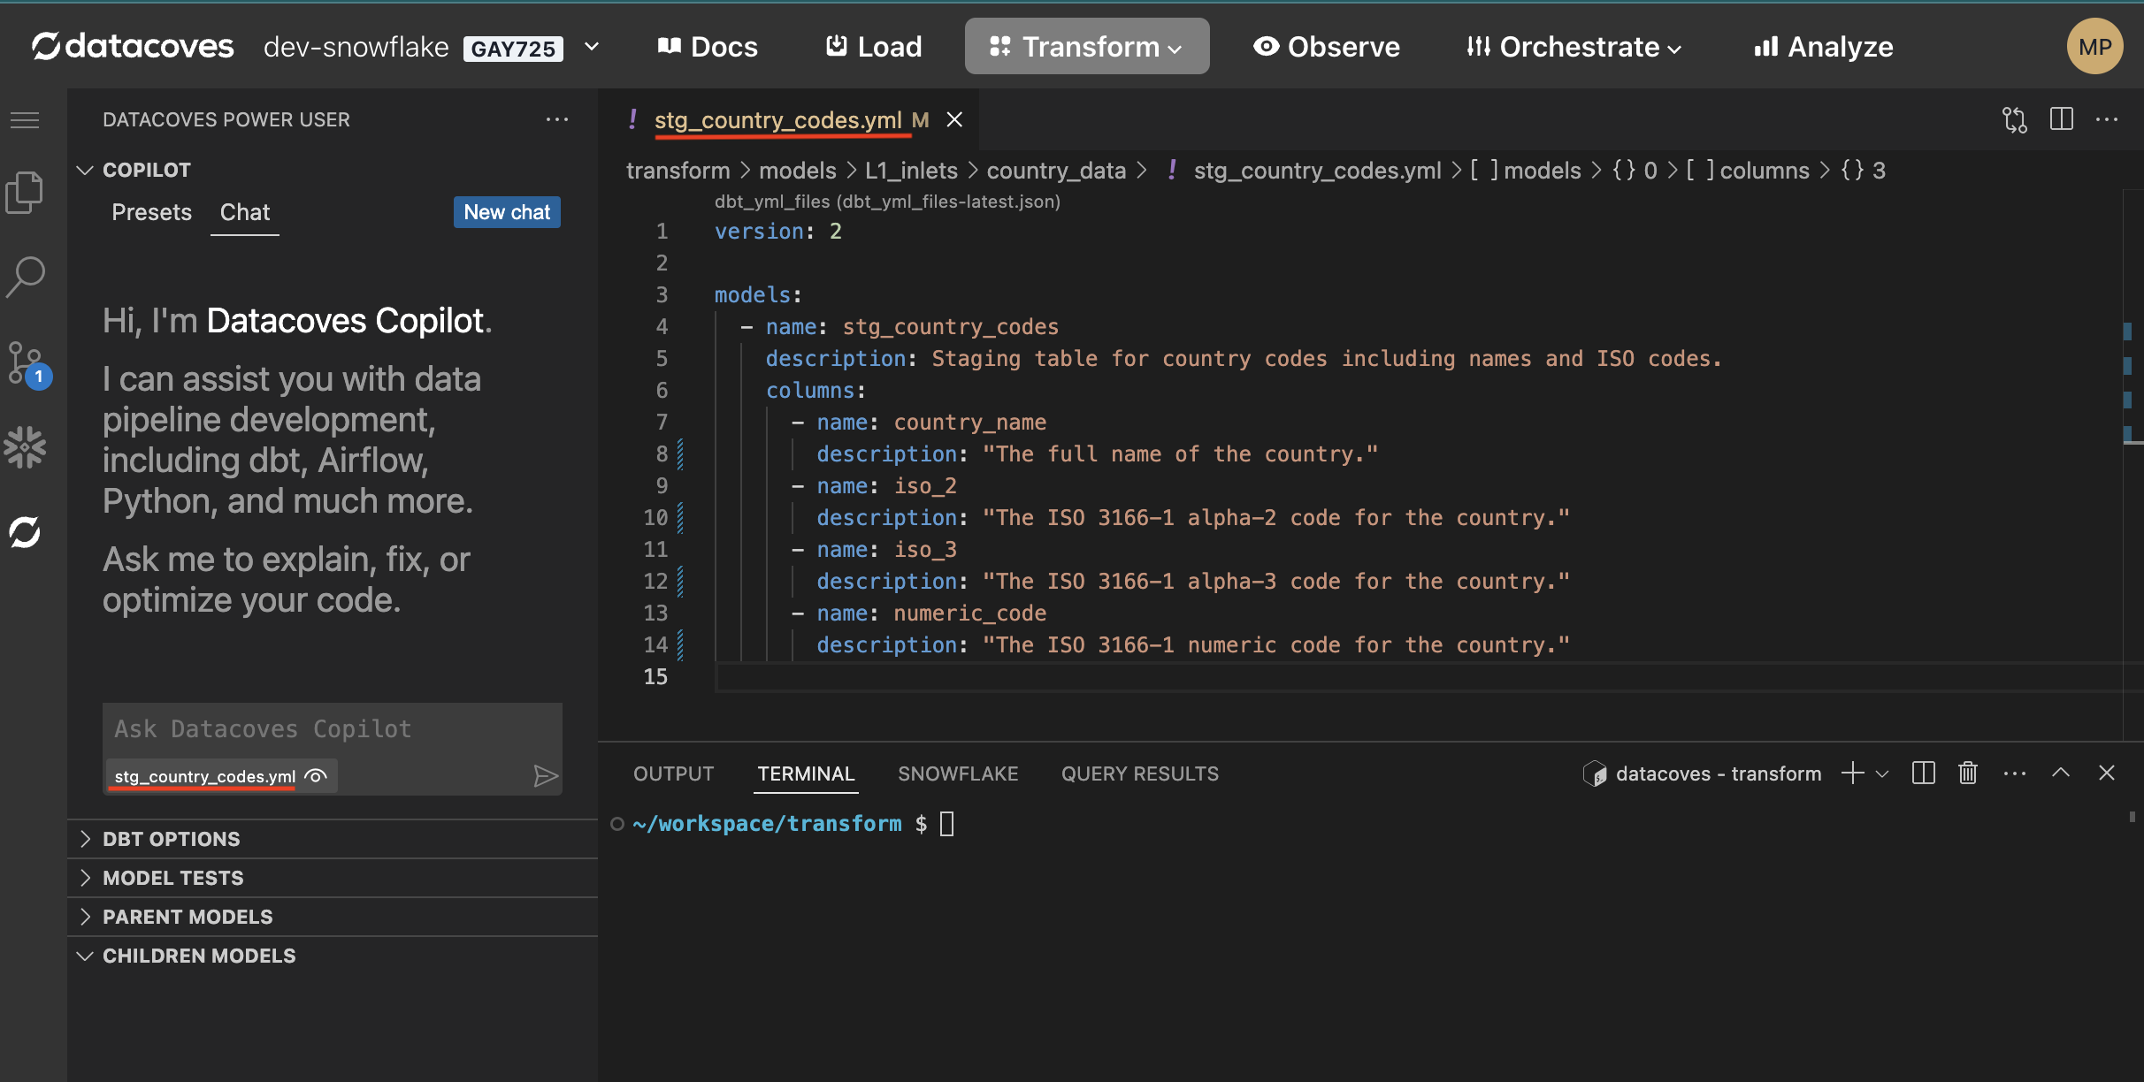Screen dimensions: 2144x1082
Task: Split the editor right
Action: coord(2061,119)
